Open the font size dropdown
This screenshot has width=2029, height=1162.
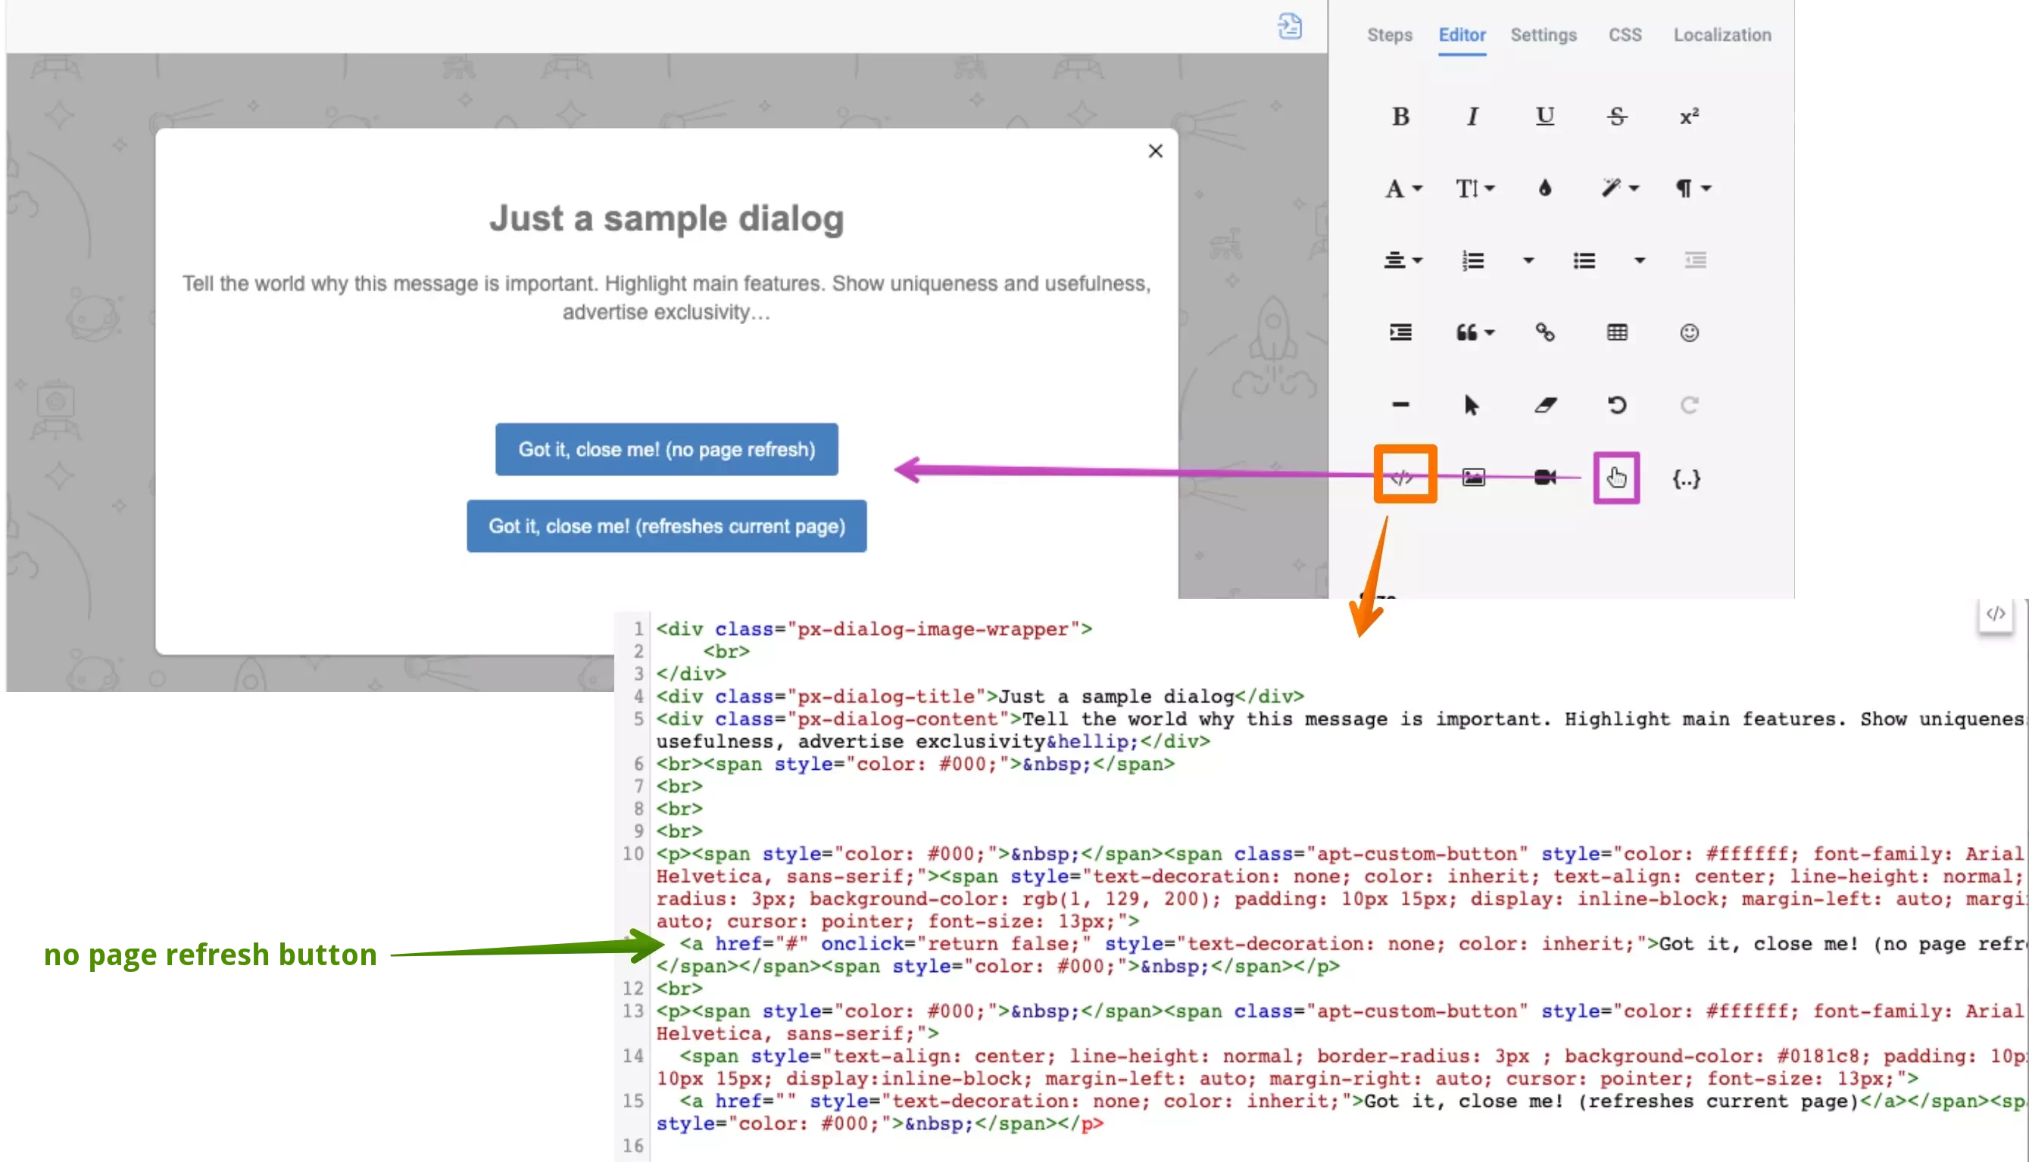click(x=1474, y=188)
